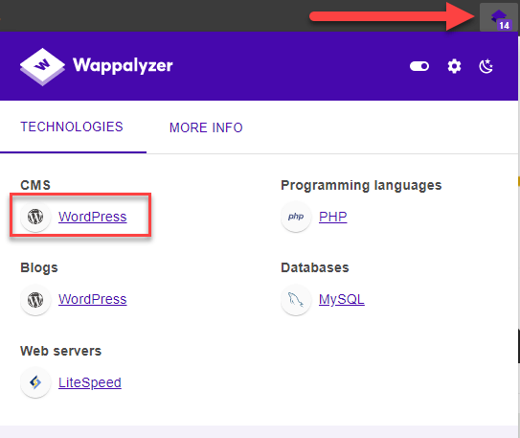Screen dimensions: 520x438
Task: Open the WordPress link under CMS
Action: [x=93, y=217]
